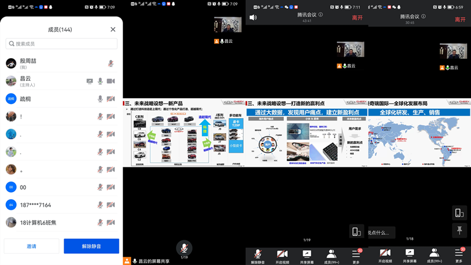This screenshot has height=265, width=471.
Task: Toggle 疏桐's microphone icon
Action: coord(100,99)
